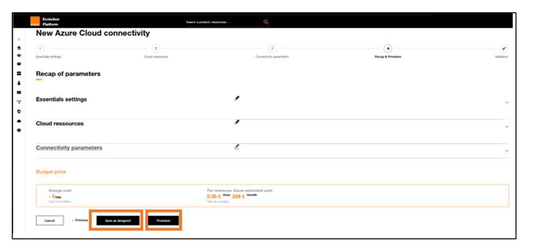Click the 'New Azure Cloud connectivity' title
Screen dimensions: 540x245
click(x=93, y=33)
